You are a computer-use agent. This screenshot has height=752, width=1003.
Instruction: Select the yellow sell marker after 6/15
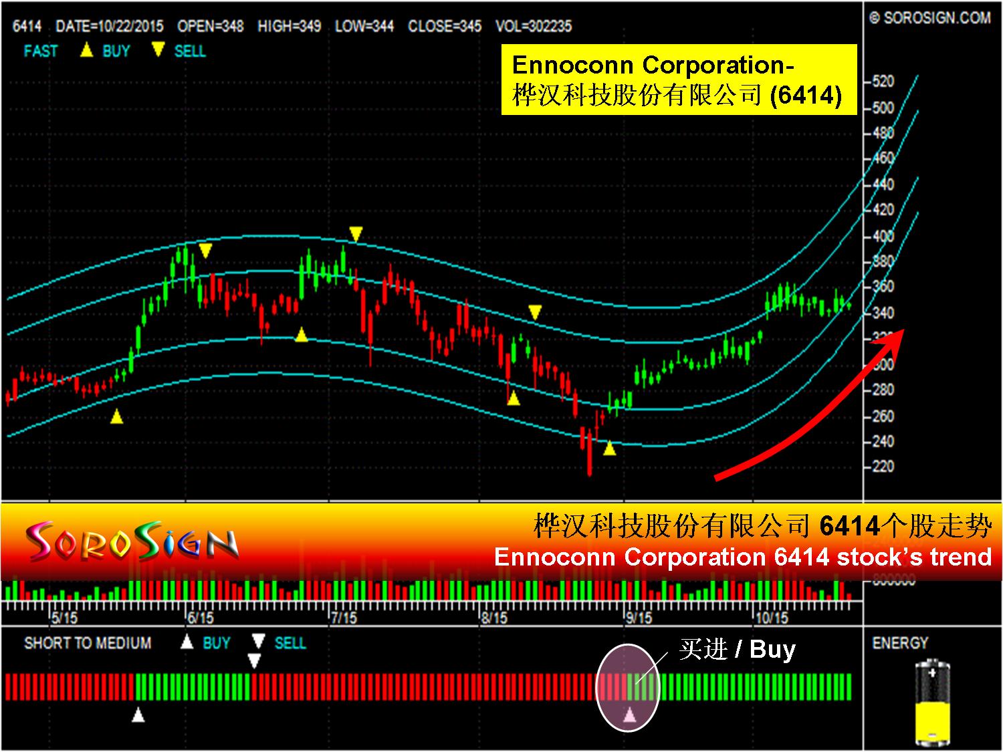point(205,251)
